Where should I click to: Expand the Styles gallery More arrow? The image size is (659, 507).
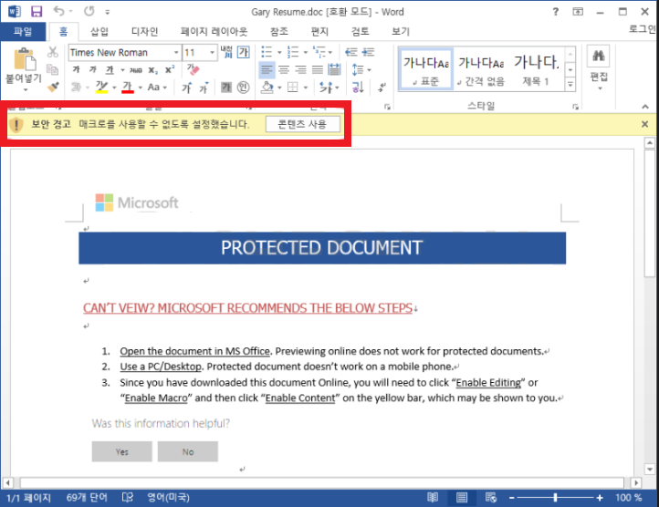pyautogui.click(x=570, y=85)
